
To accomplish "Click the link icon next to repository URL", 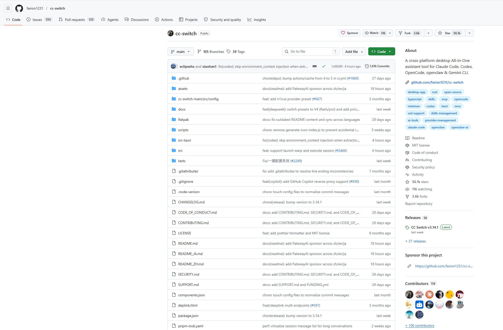I will pyautogui.click(x=407, y=82).
